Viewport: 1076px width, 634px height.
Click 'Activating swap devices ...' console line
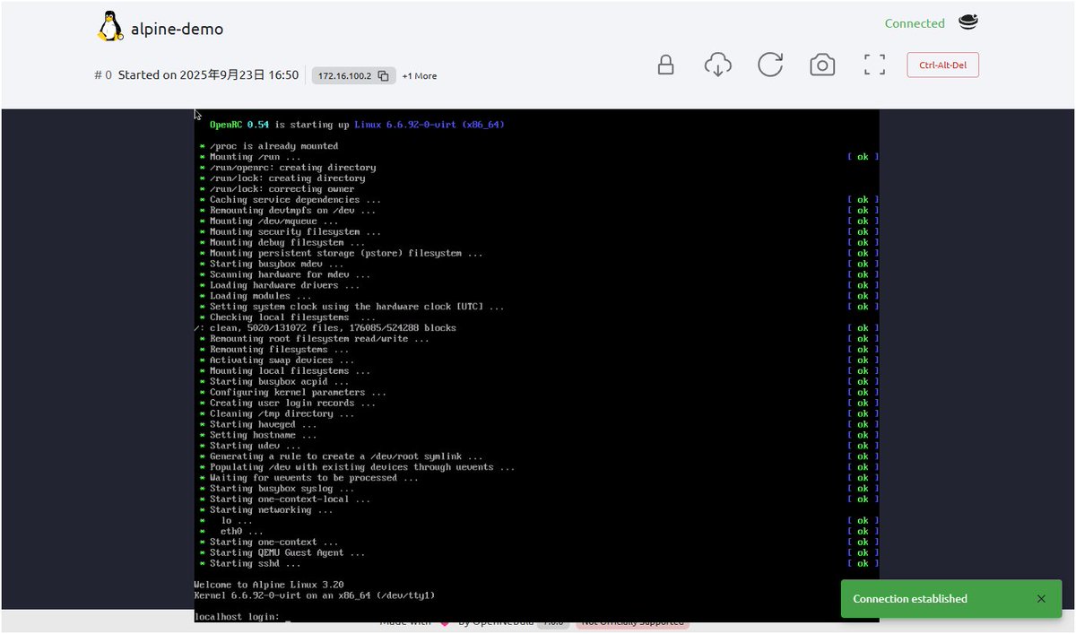click(282, 360)
